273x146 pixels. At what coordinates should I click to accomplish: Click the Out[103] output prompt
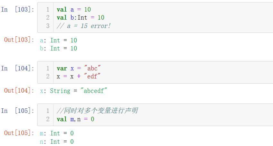point(19,40)
